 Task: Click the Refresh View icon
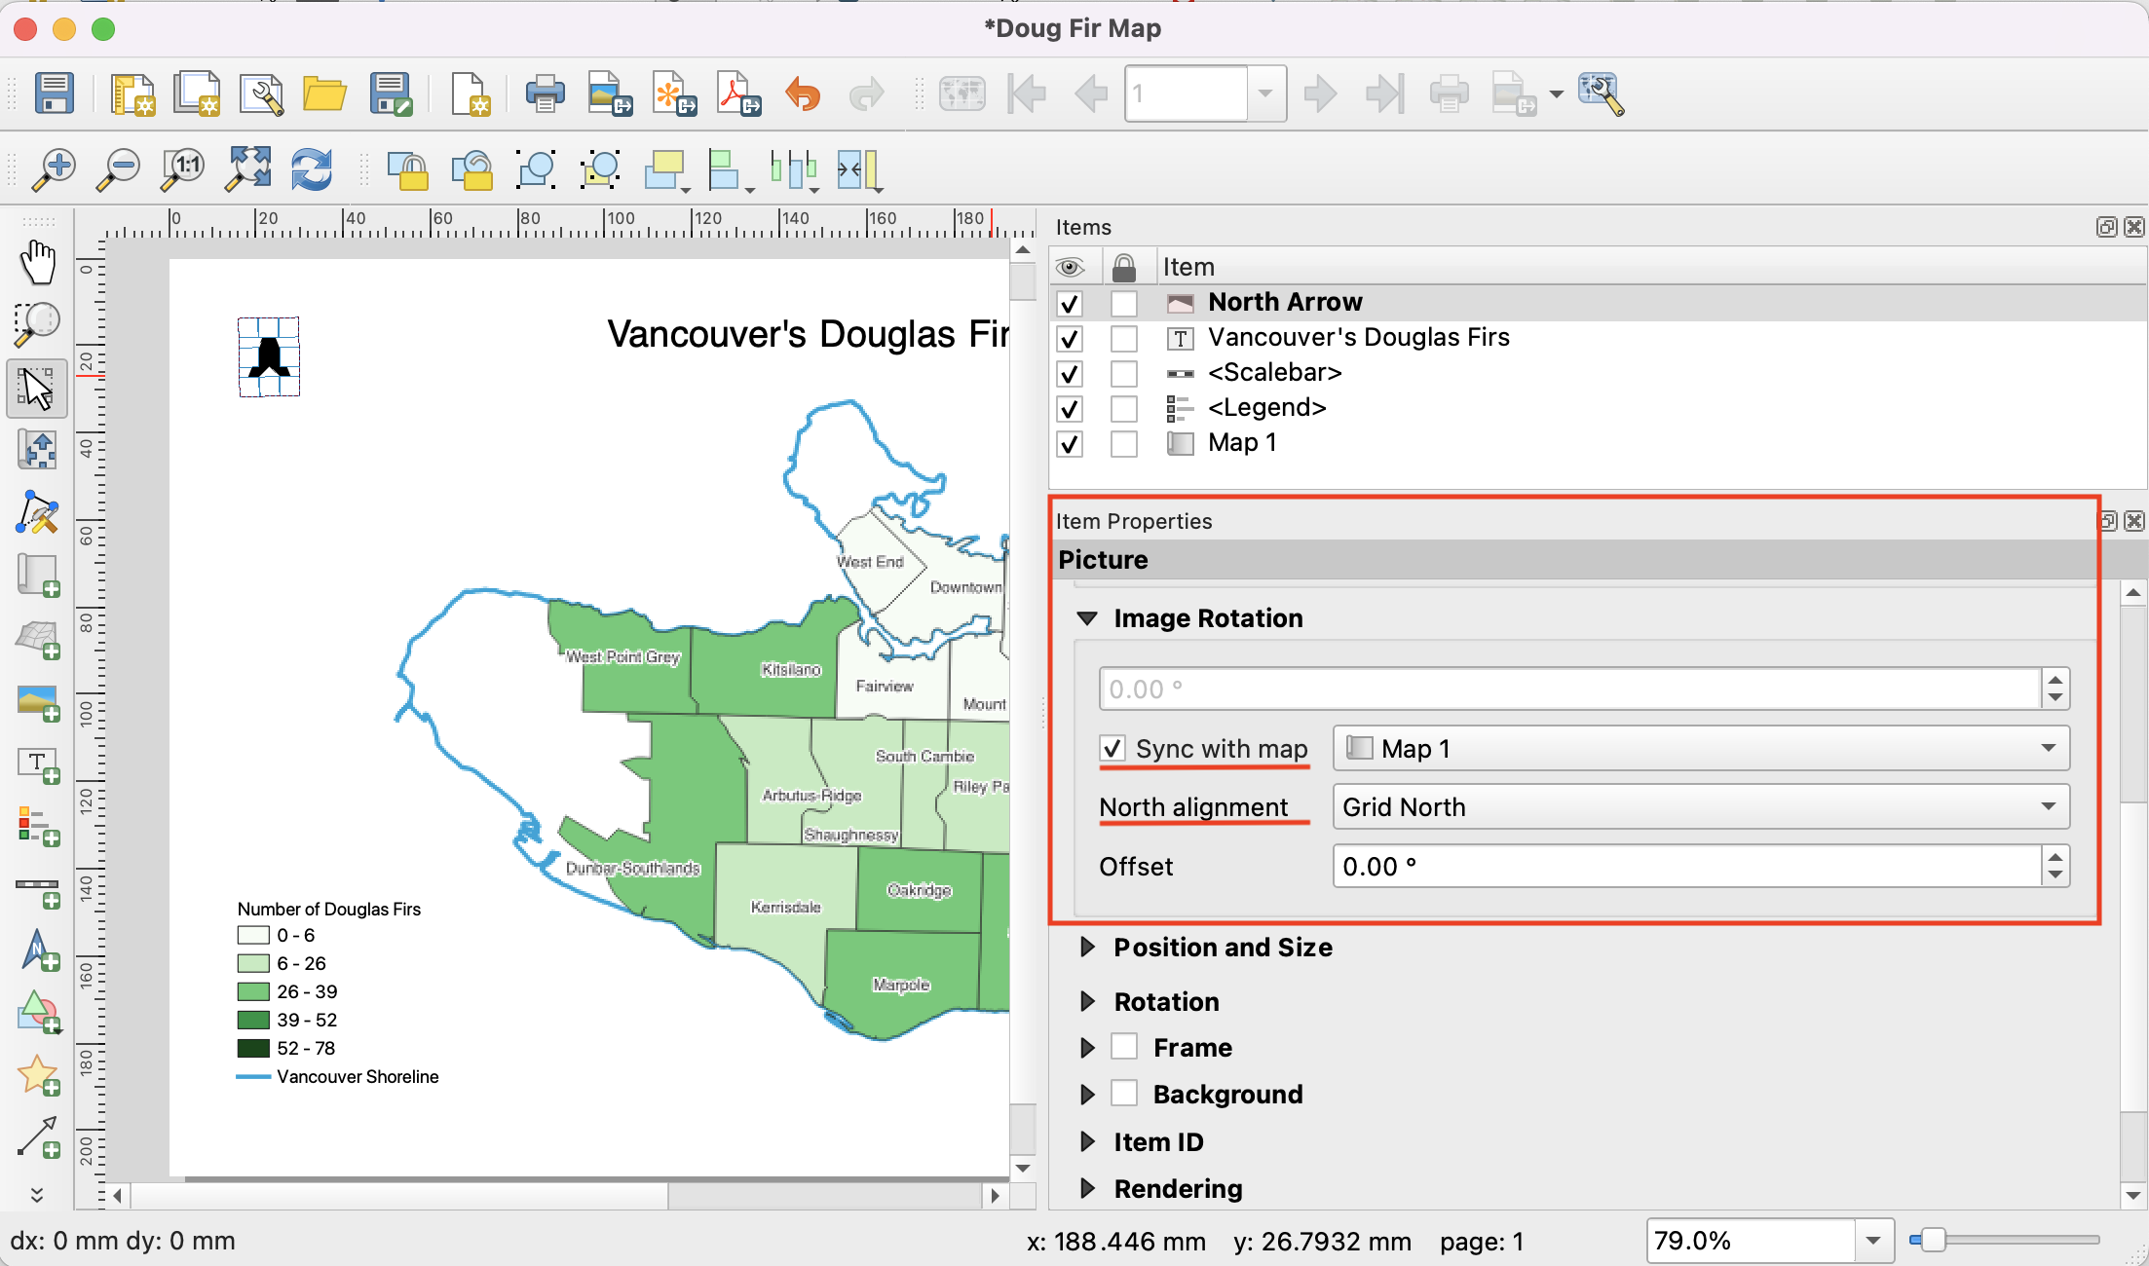pyautogui.click(x=312, y=169)
